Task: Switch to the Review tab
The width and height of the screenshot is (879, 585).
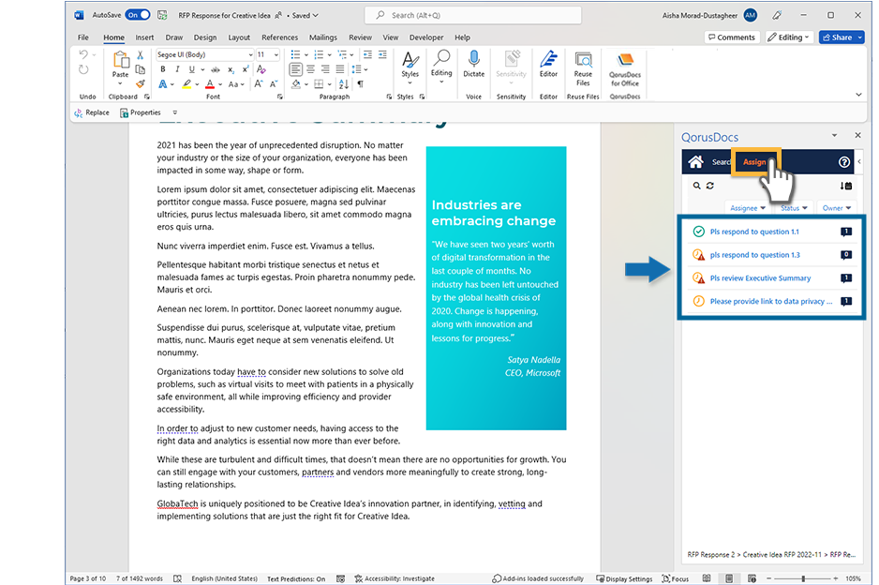Action: pyautogui.click(x=360, y=37)
